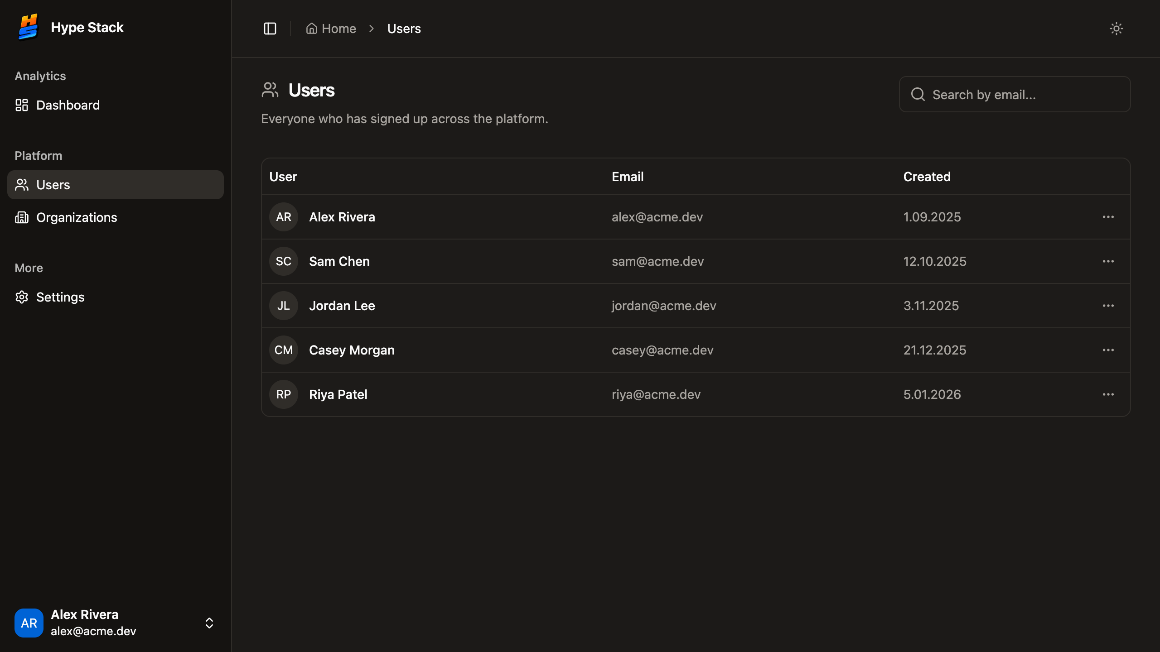Click Alex Rivera name in account footer

(x=85, y=614)
